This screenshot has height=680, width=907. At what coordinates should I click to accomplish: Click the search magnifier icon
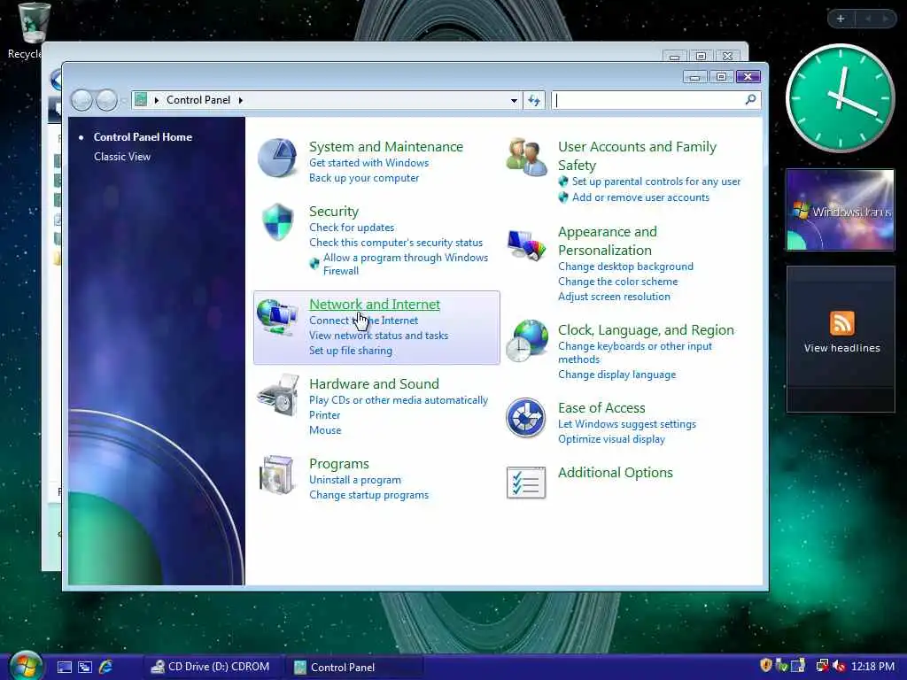(750, 100)
